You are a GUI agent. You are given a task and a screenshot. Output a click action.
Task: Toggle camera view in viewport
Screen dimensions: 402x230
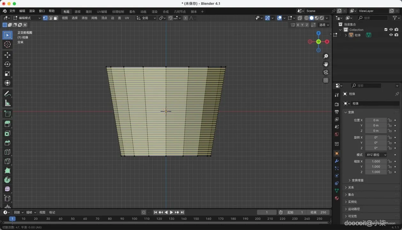coord(326,72)
